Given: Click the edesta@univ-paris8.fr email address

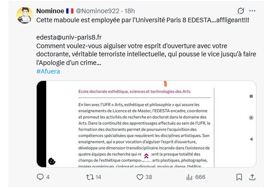Looking at the screenshot, I should 68,37.
